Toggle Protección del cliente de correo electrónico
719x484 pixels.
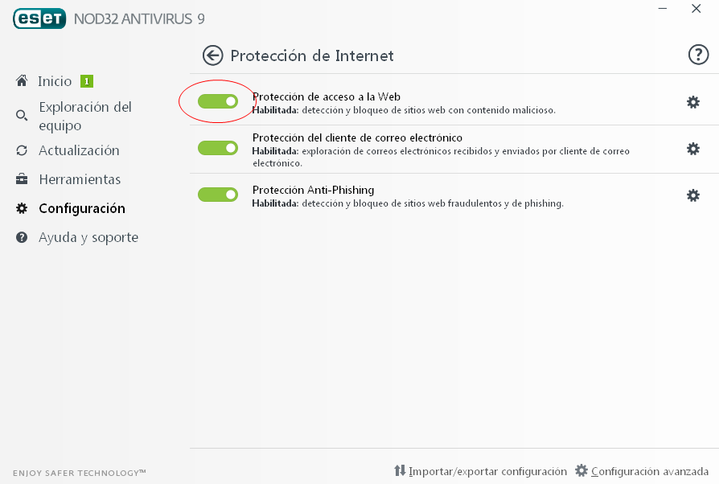pyautogui.click(x=217, y=148)
